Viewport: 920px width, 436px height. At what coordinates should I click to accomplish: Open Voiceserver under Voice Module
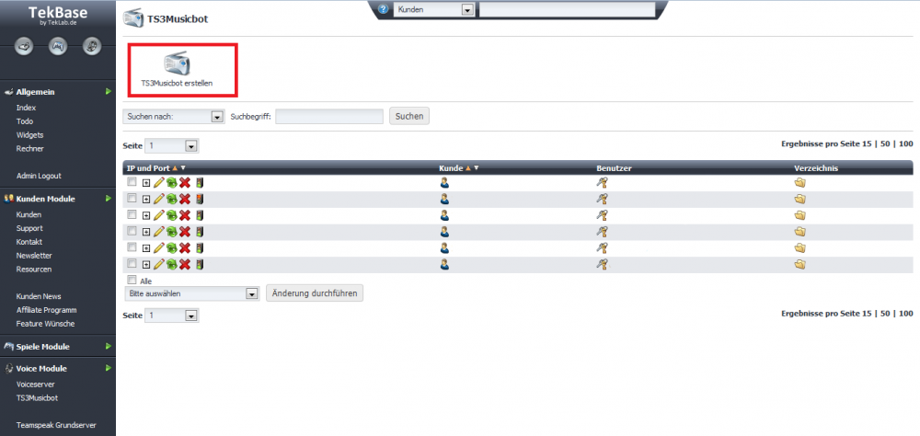click(36, 384)
